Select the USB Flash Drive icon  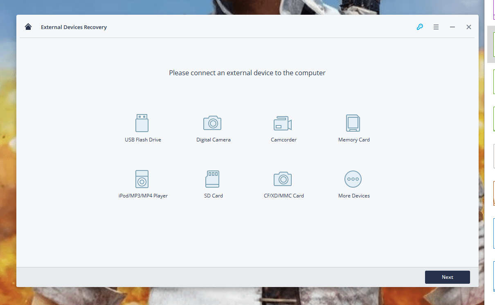click(142, 123)
